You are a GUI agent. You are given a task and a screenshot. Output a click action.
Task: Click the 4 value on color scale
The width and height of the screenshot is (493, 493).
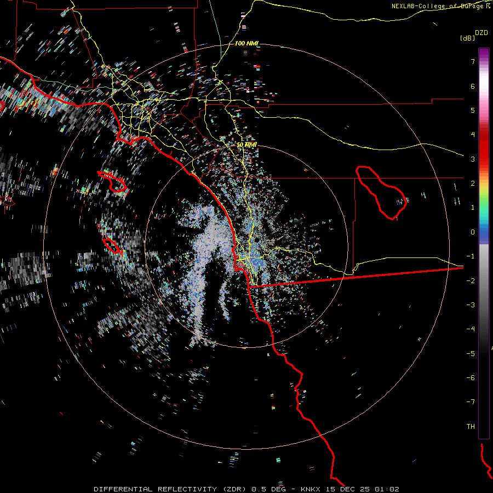click(x=473, y=135)
